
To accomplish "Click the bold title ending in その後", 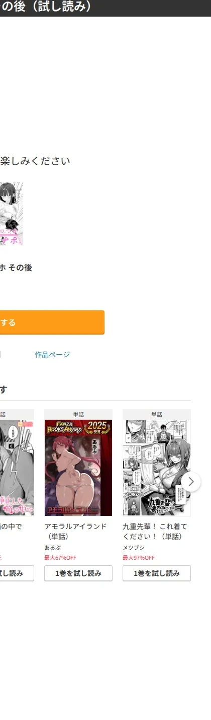I will click(16, 268).
